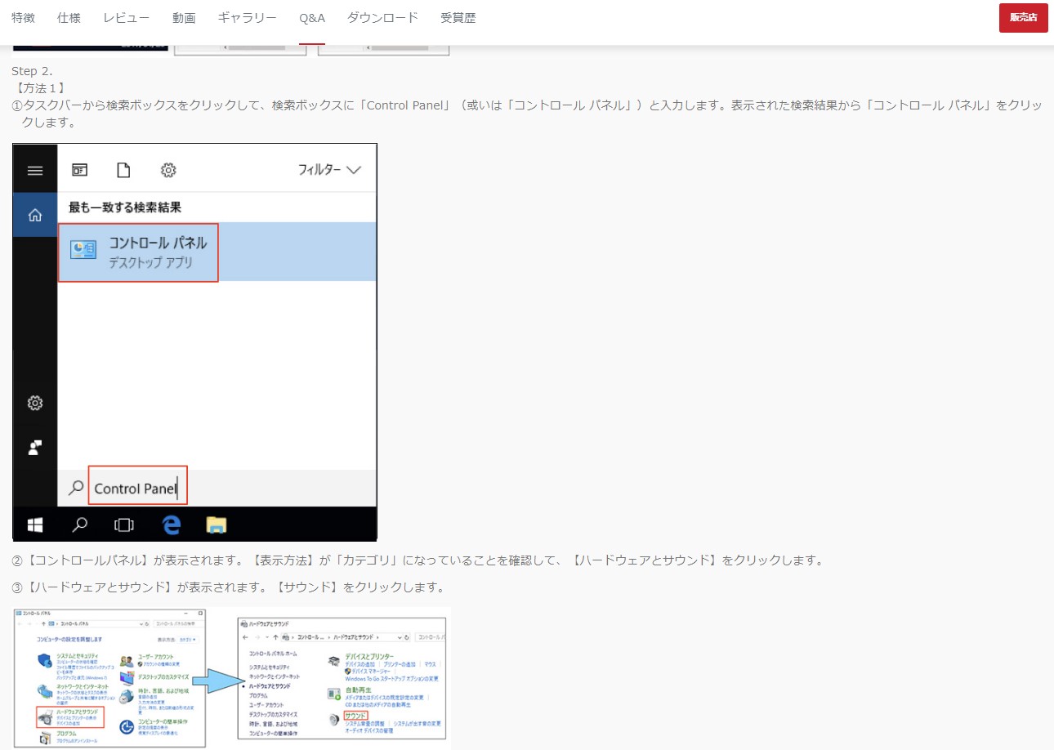Click the autoplay icon beside 自動再生
The image size is (1054, 750).
[x=333, y=694]
